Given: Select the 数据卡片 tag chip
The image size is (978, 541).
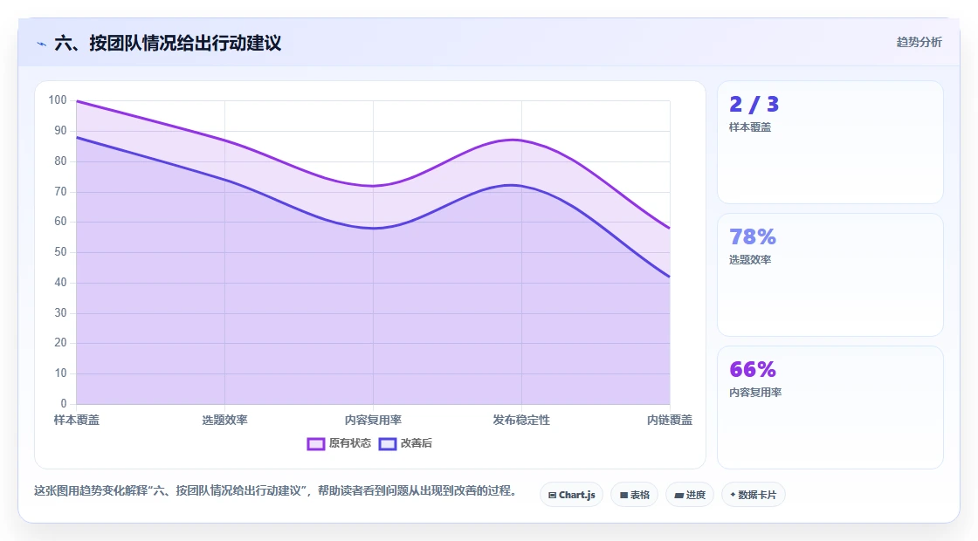Looking at the screenshot, I should coord(754,495).
